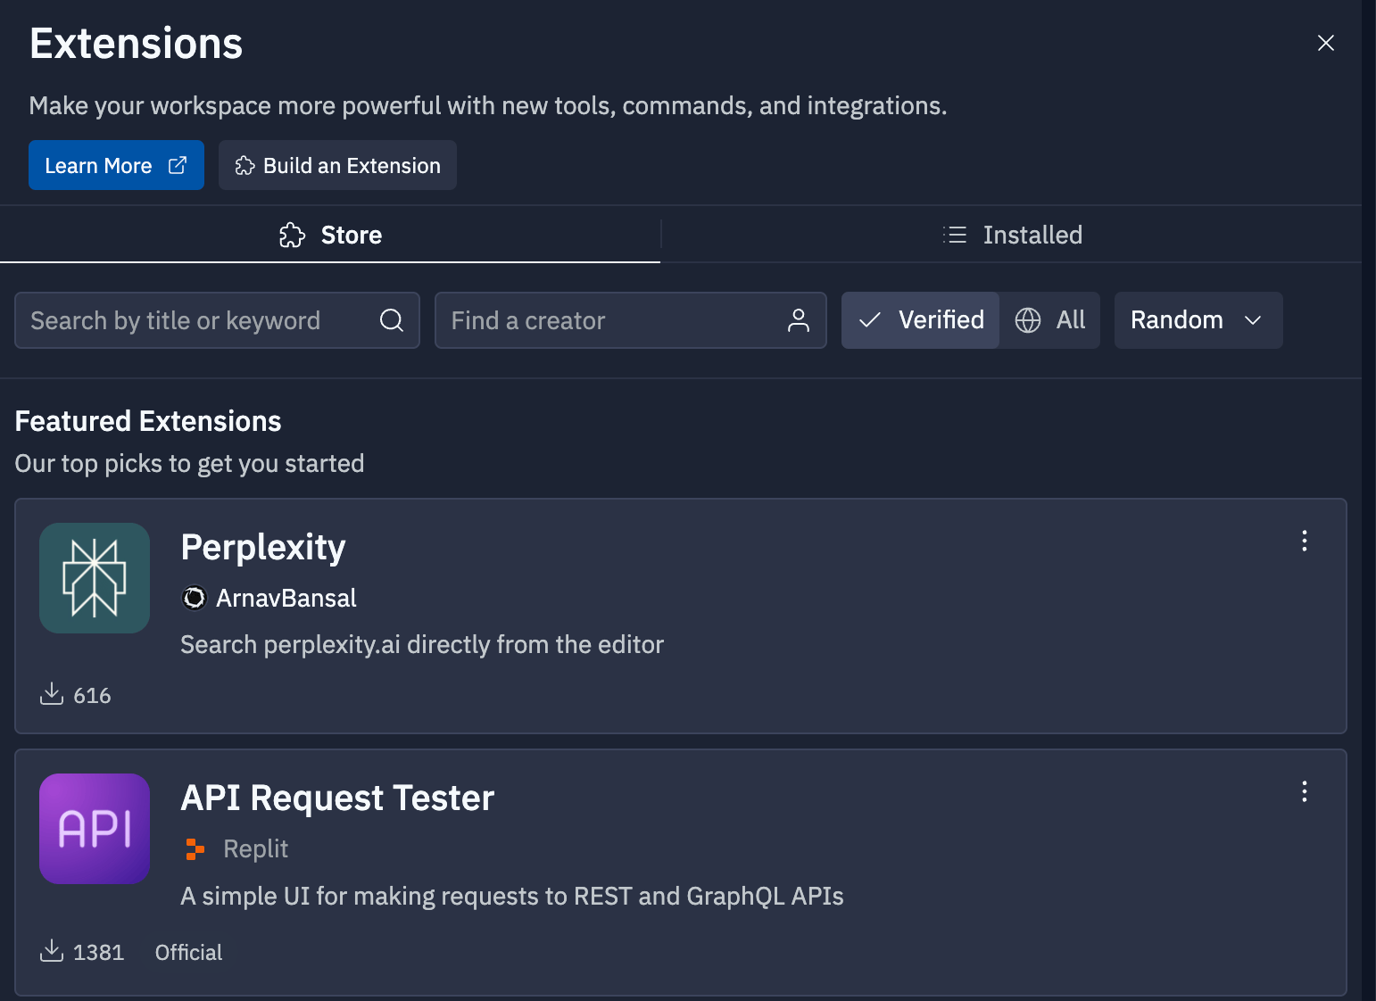Click 'Search perplexity.ai directly from the editor' text
Image resolution: width=1376 pixels, height=1001 pixels.
point(422,645)
